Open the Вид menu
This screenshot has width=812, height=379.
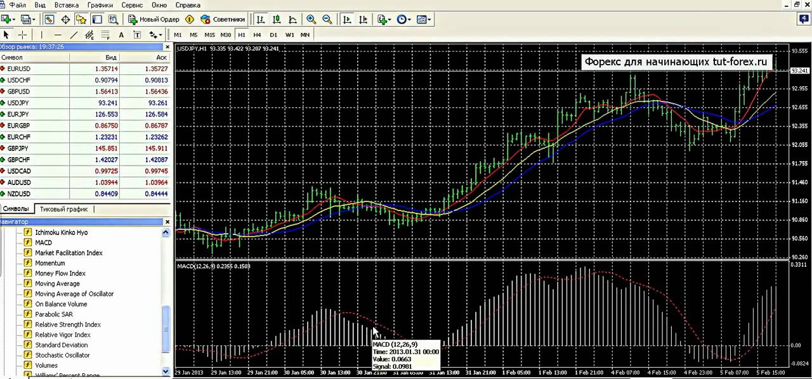point(40,4)
